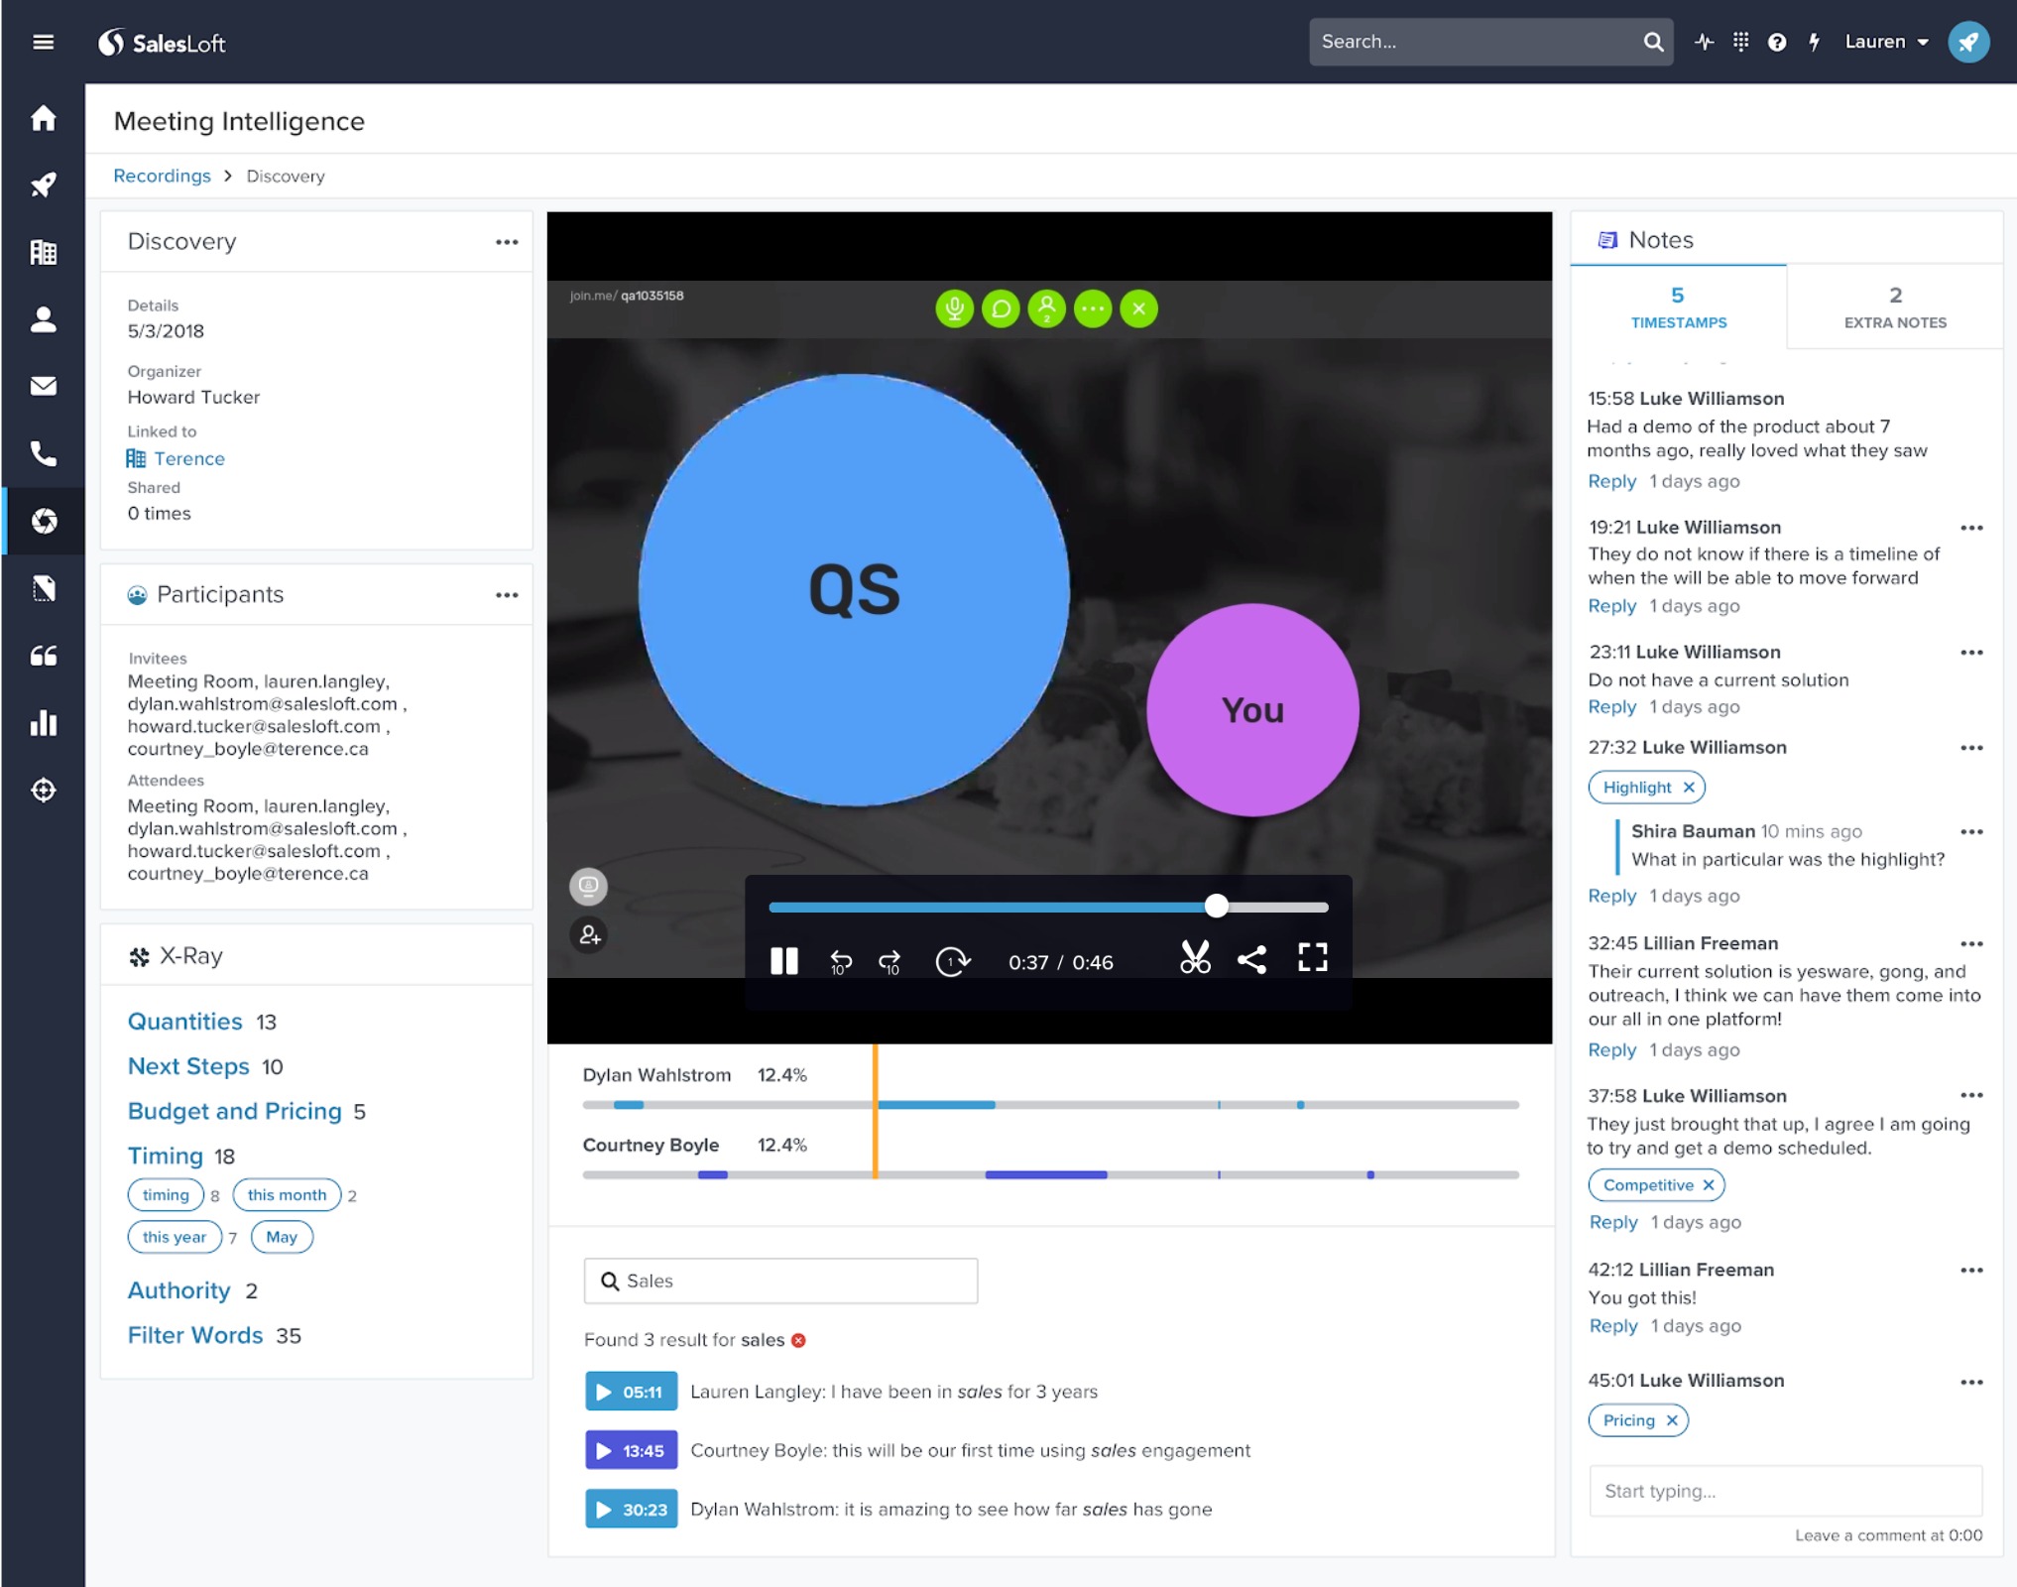Click the video progress slider handle

point(1217,906)
